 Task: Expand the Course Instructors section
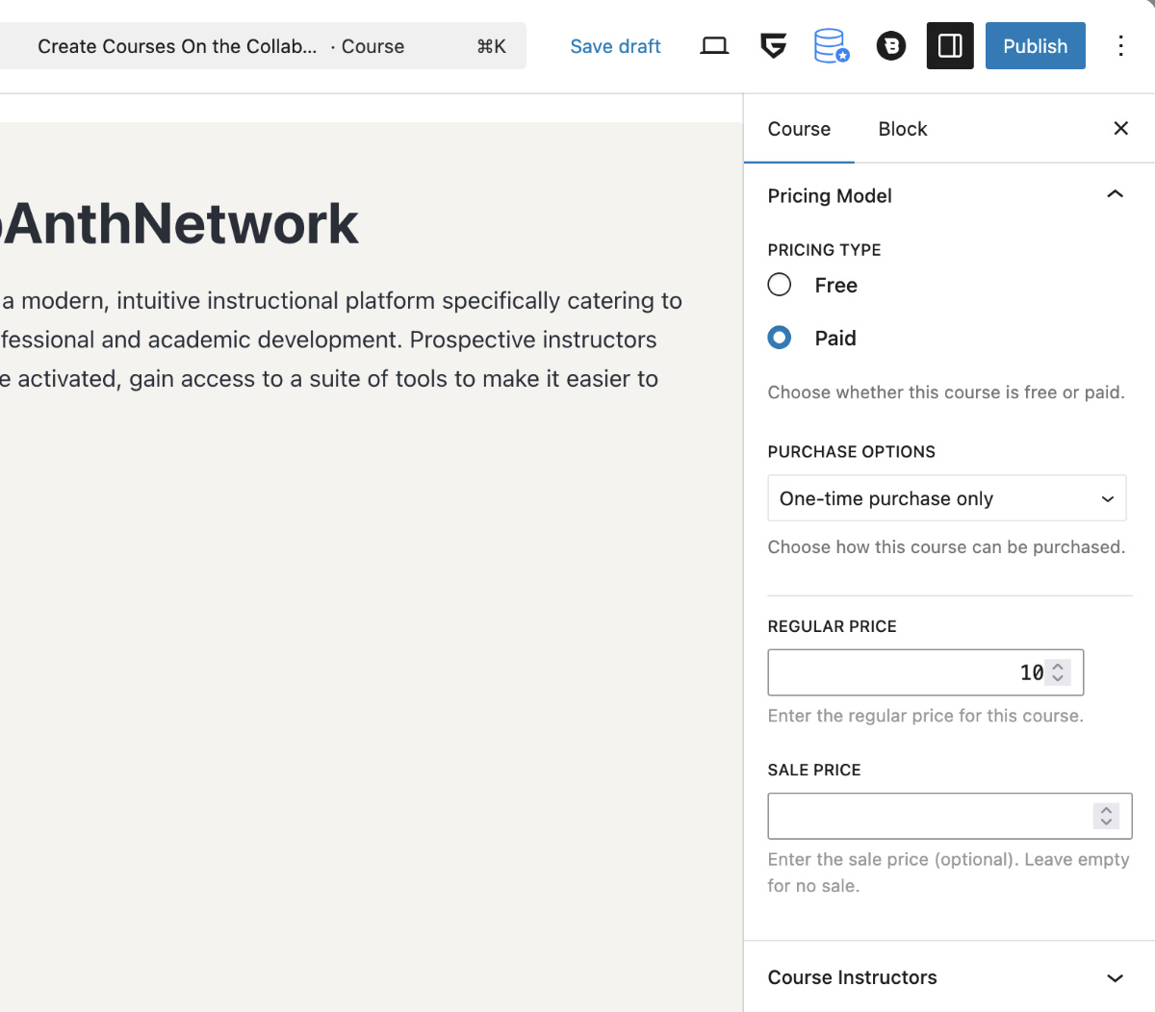click(1115, 977)
